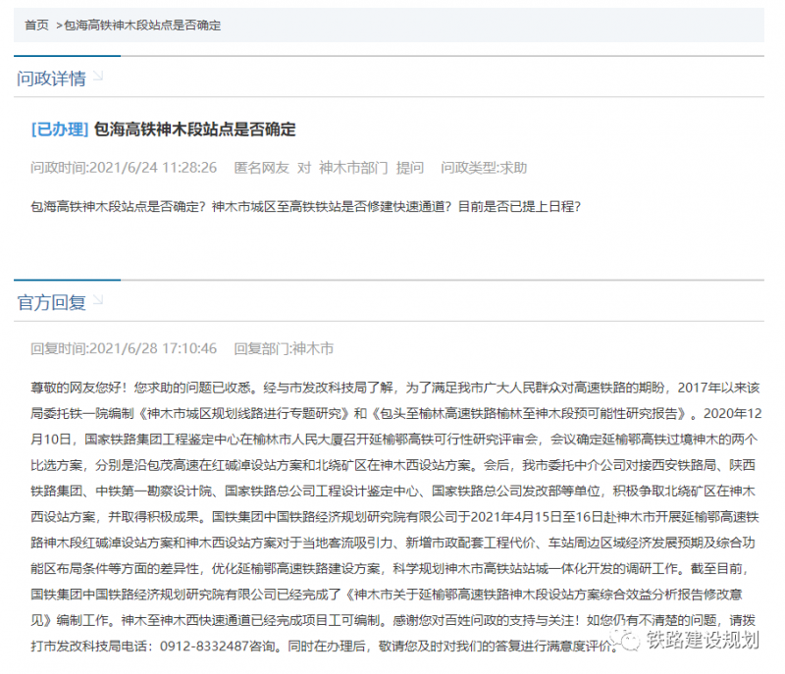Click the 问政时间:2021/6/24 11:28:26 text

(x=124, y=168)
